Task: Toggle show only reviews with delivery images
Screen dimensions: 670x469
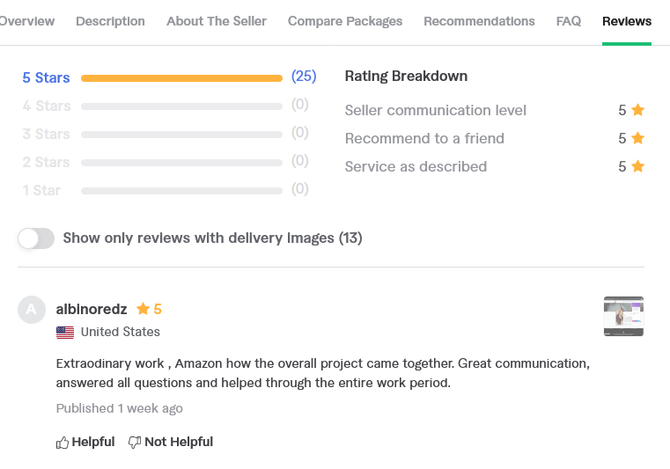Action: [36, 238]
